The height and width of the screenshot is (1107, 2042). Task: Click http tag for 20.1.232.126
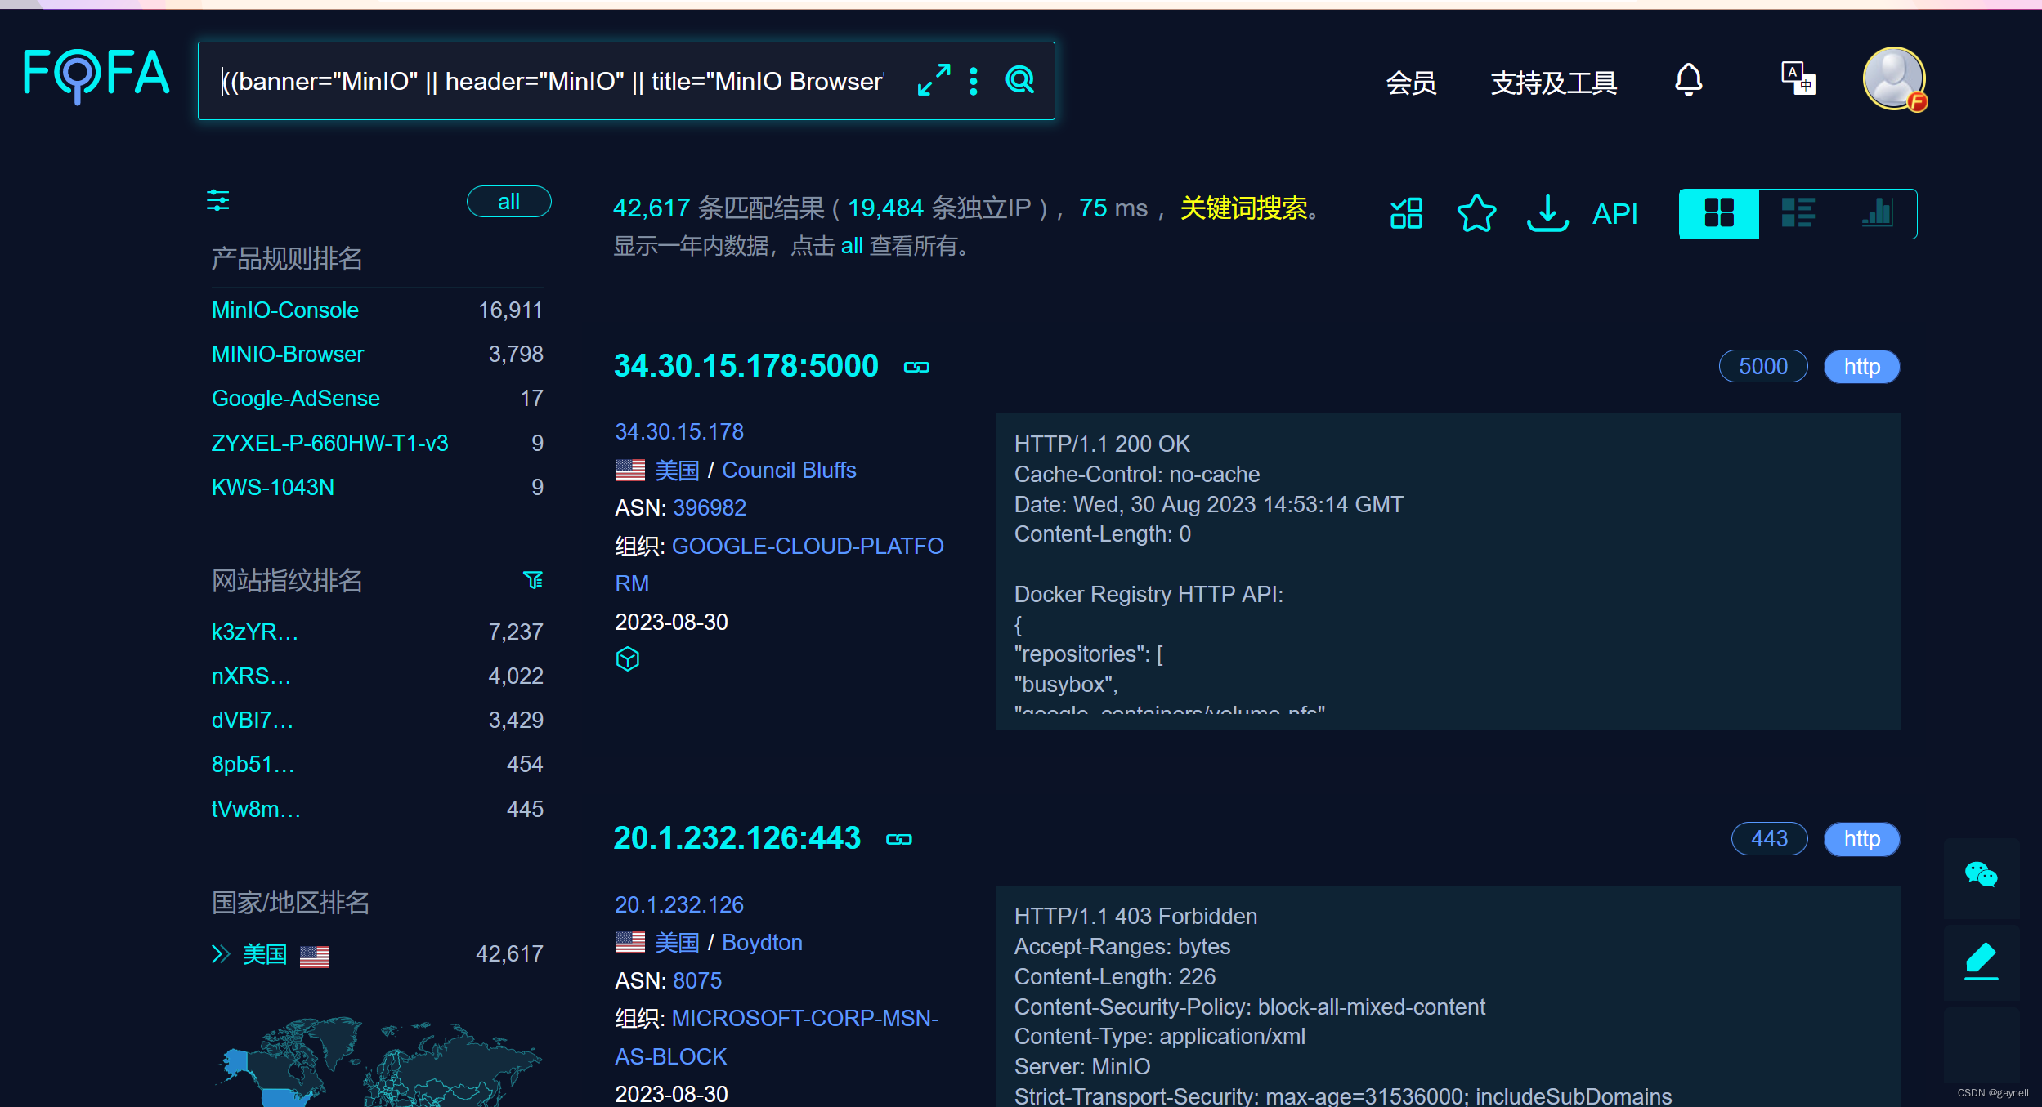pyautogui.click(x=1861, y=838)
